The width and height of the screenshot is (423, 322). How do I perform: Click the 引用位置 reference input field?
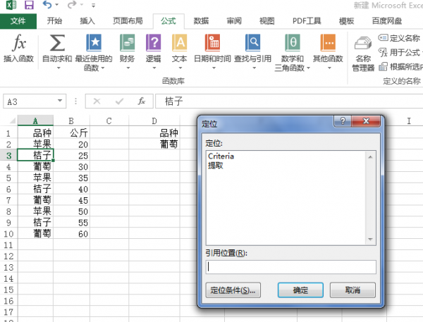tap(290, 267)
